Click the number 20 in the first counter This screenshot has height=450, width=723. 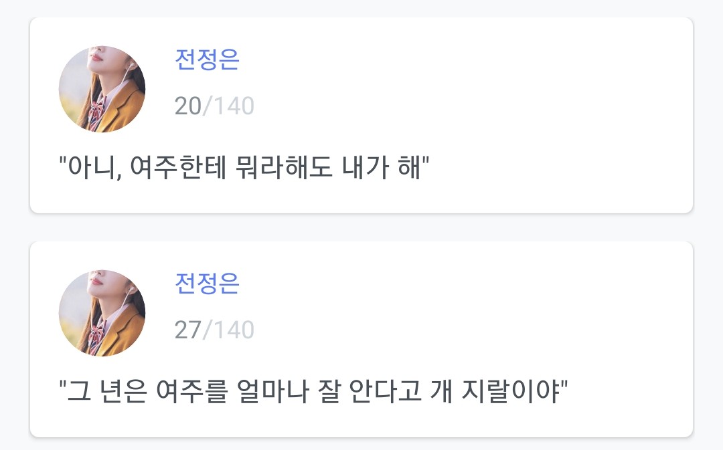[187, 106]
